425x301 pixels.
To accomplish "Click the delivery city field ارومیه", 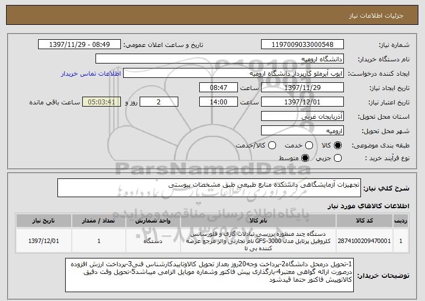I will point(302,131).
